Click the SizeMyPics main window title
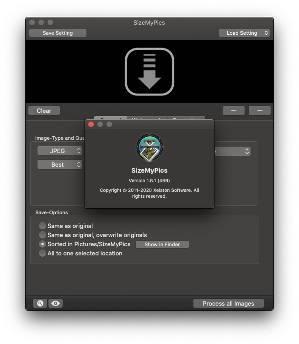Image resolution: width=299 pixels, height=344 pixels. (x=149, y=22)
